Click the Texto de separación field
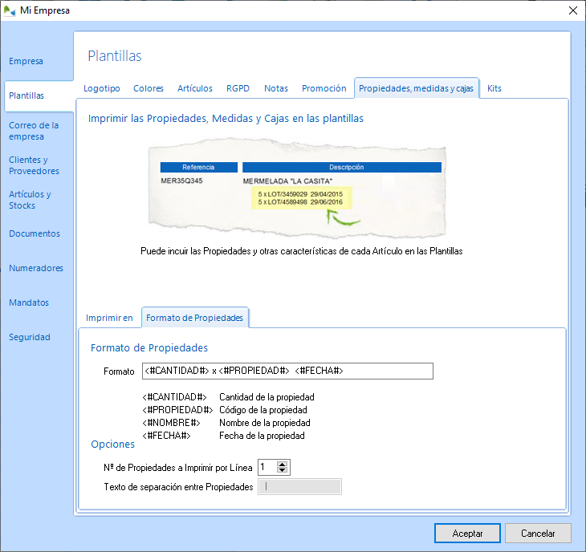 tap(299, 487)
